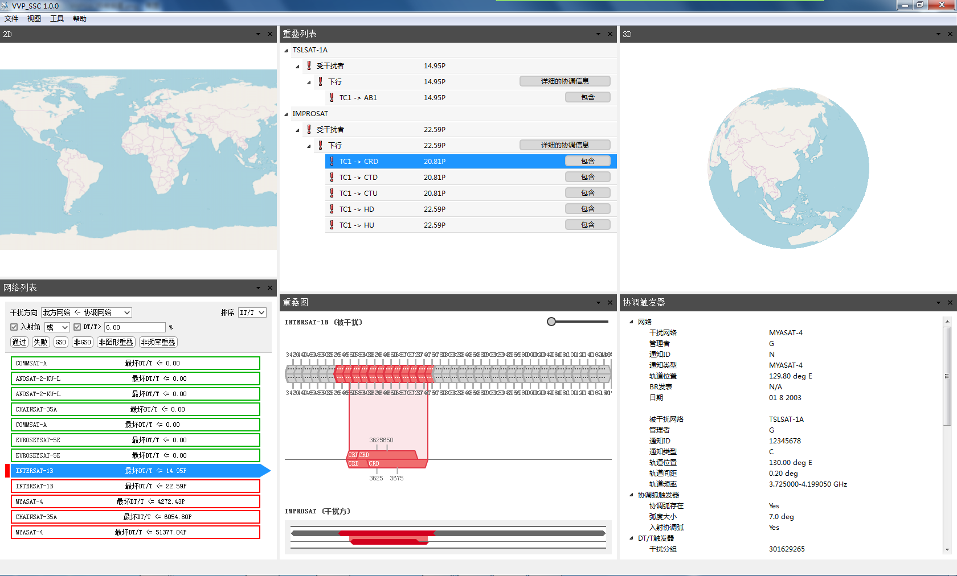957x576 pixels.
Task: Toggle the 入射角 checkbox
Action: tap(14, 327)
